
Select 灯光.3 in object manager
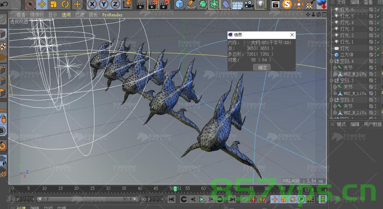point(347,29)
